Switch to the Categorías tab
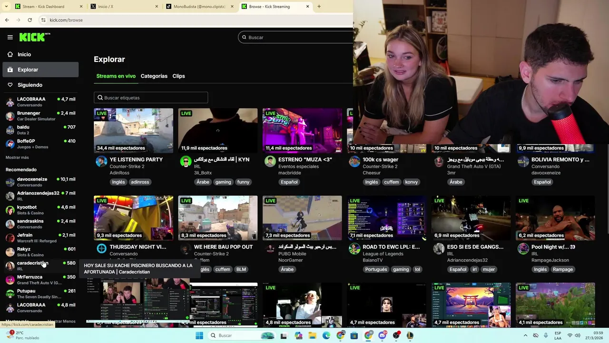 click(154, 76)
